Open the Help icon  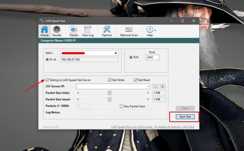coord(150,30)
